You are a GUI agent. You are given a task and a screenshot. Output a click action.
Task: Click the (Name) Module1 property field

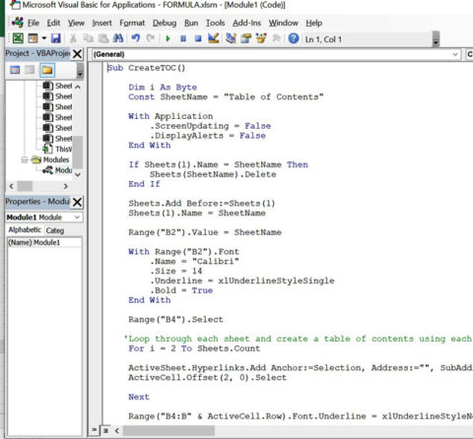tap(44, 243)
